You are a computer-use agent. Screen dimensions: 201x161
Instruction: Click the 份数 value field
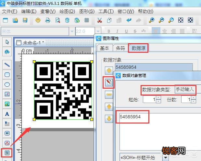tap(186, 99)
